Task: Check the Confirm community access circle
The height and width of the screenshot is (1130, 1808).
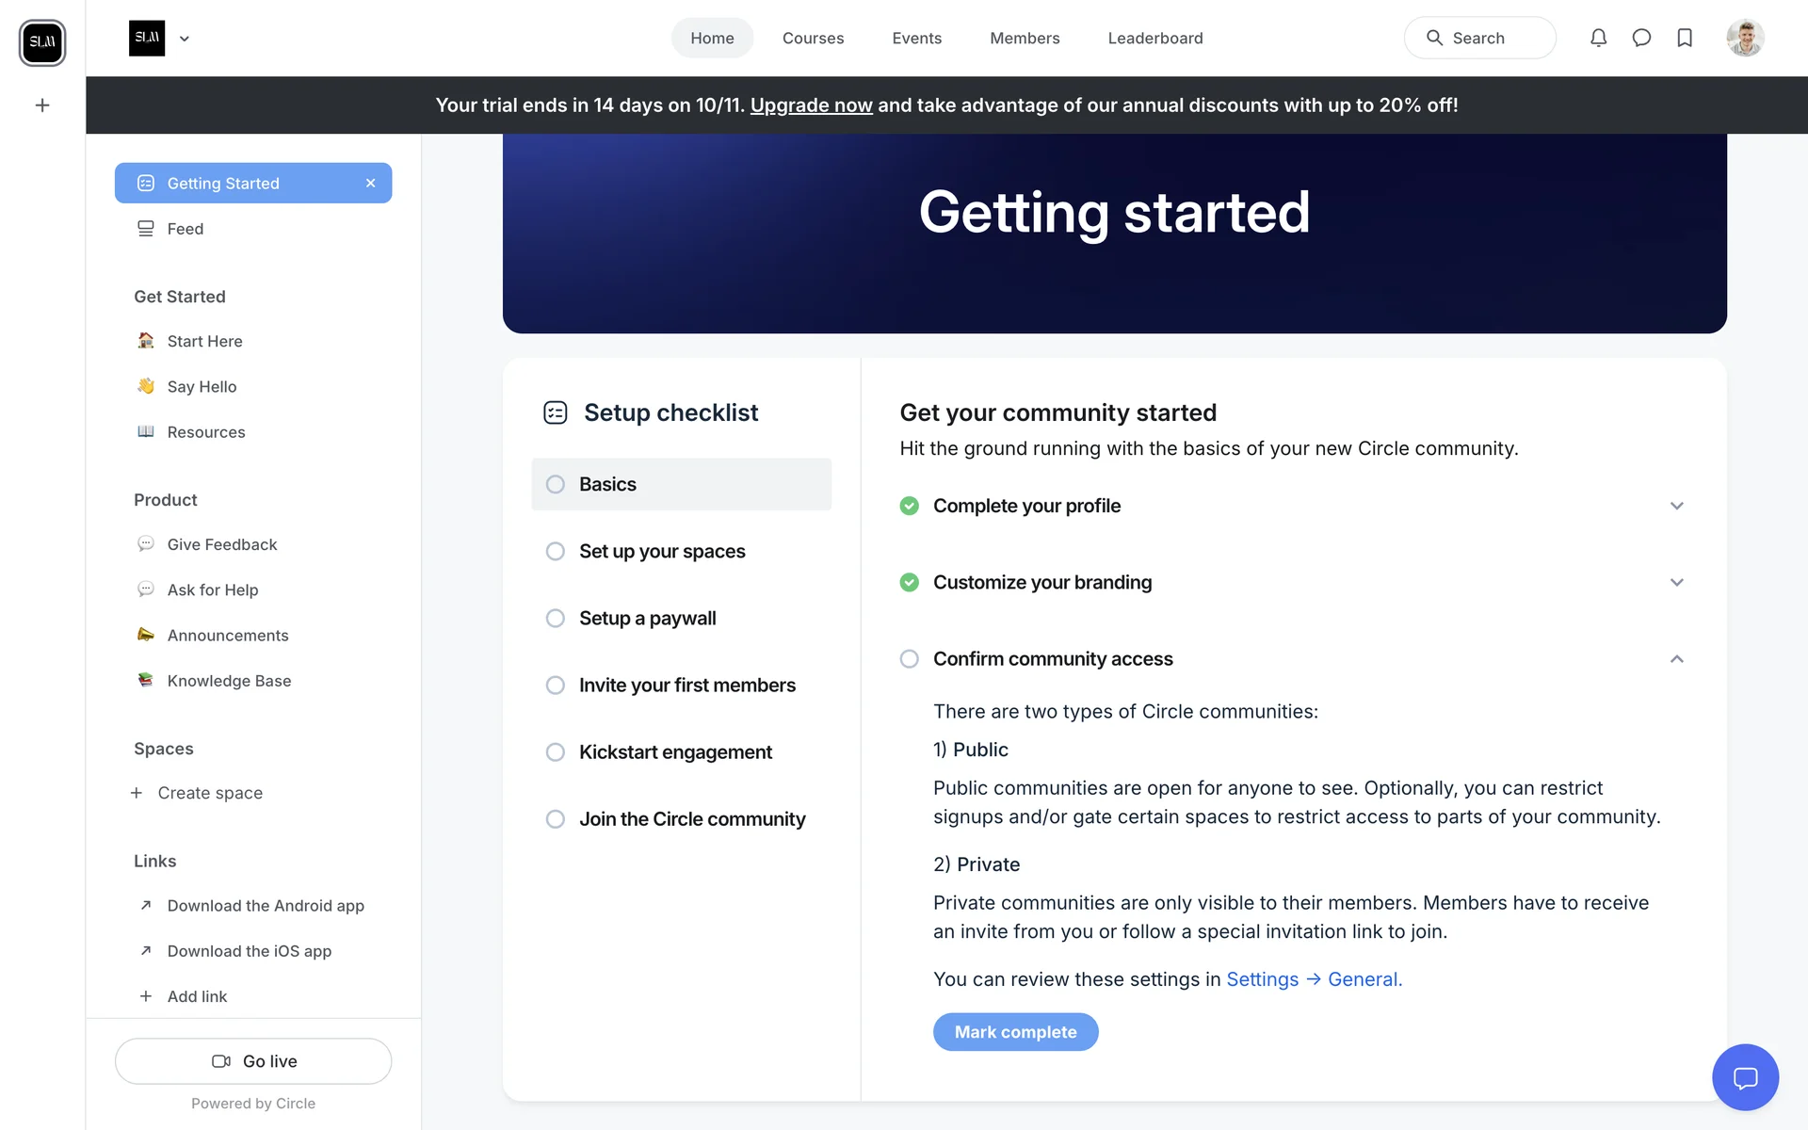Action: pos(909,659)
